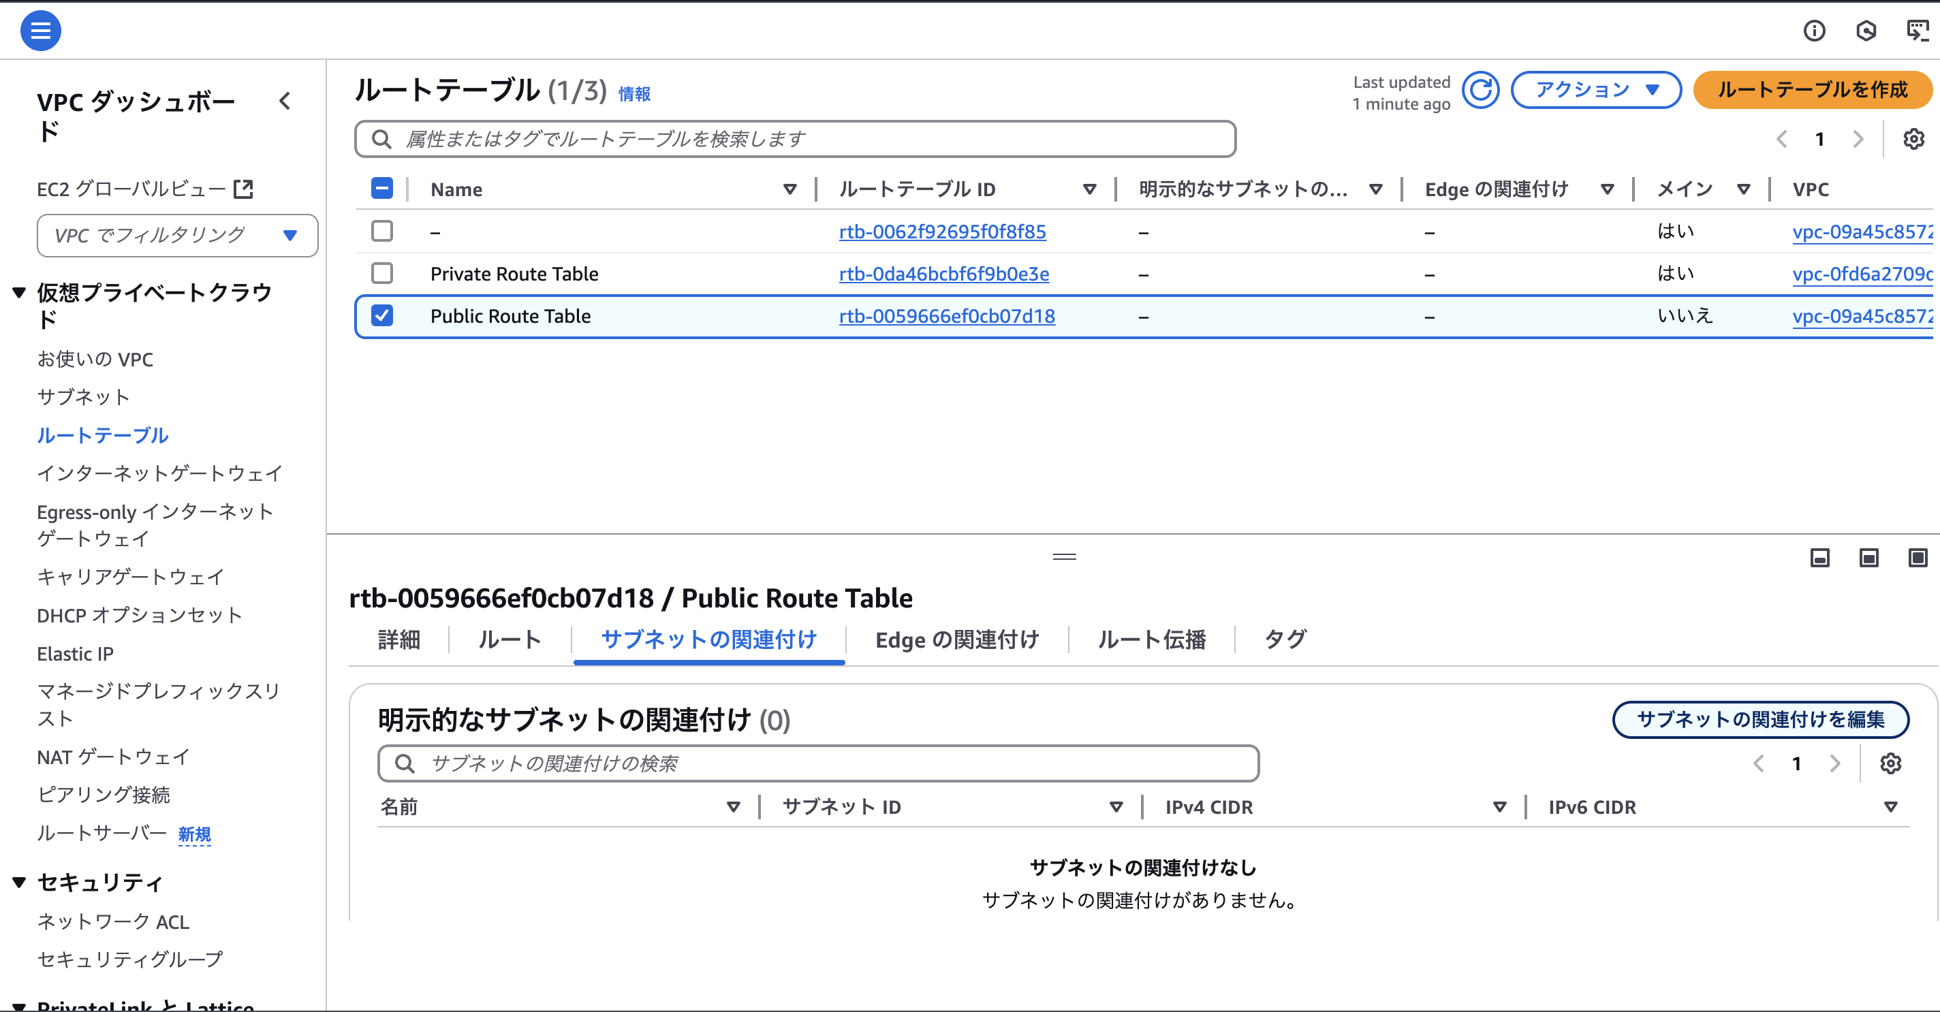Collapse the VPC dashboard sidebar chevron
The image size is (1940, 1012).
[285, 101]
